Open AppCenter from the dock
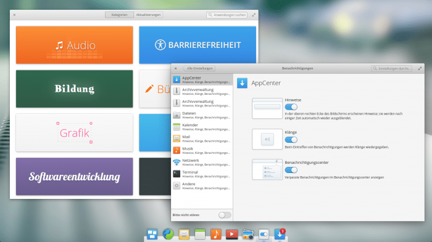The height and width of the screenshot is (242, 432). [x=280, y=234]
